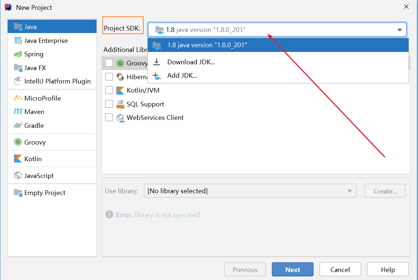This screenshot has width=418, height=280.
Task: Click the Kotlin/JVM label text
Action: coord(143,90)
